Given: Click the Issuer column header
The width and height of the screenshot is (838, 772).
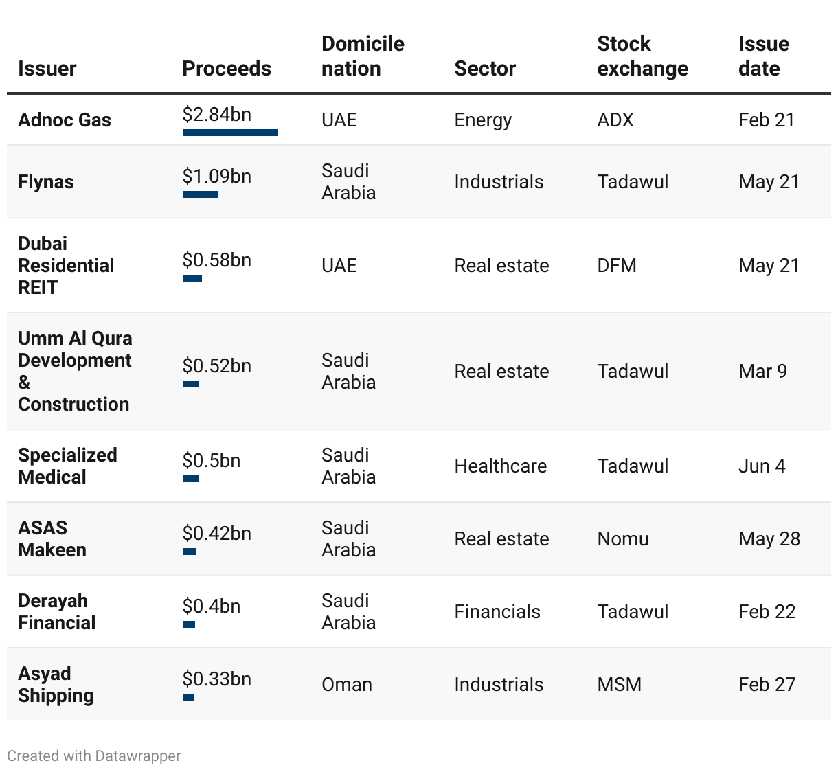Looking at the screenshot, I should pyautogui.click(x=47, y=69).
